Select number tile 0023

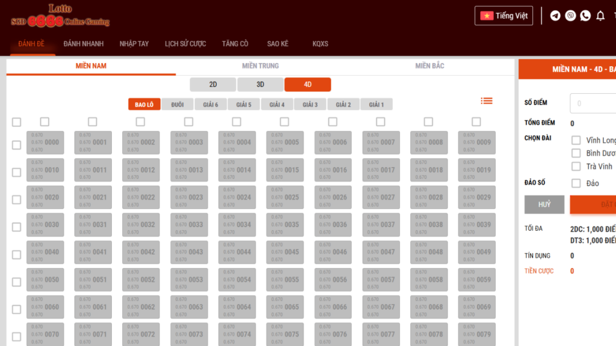(x=189, y=197)
